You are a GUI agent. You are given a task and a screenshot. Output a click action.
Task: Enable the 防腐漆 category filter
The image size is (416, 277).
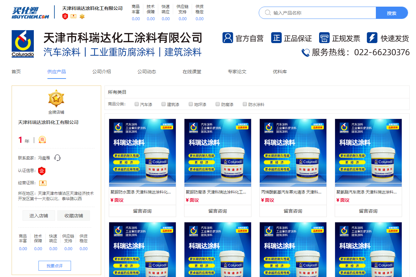(x=218, y=104)
